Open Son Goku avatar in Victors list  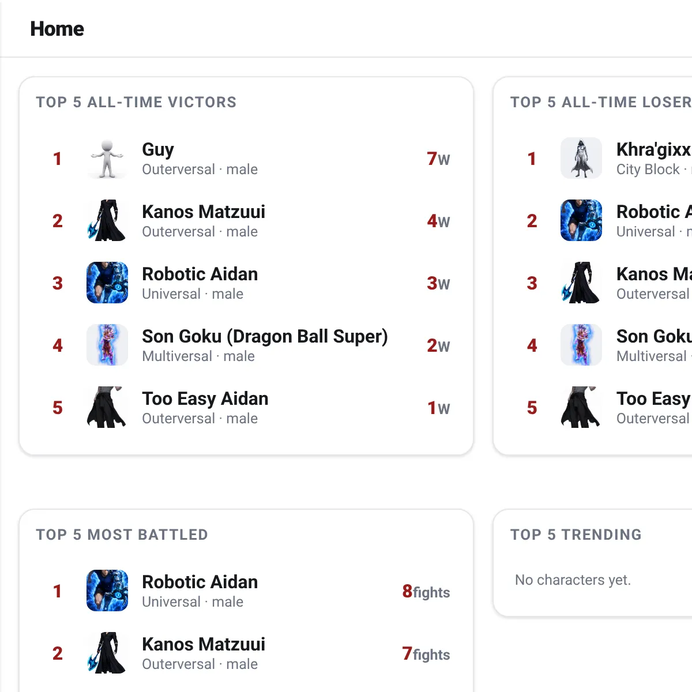[x=107, y=345]
